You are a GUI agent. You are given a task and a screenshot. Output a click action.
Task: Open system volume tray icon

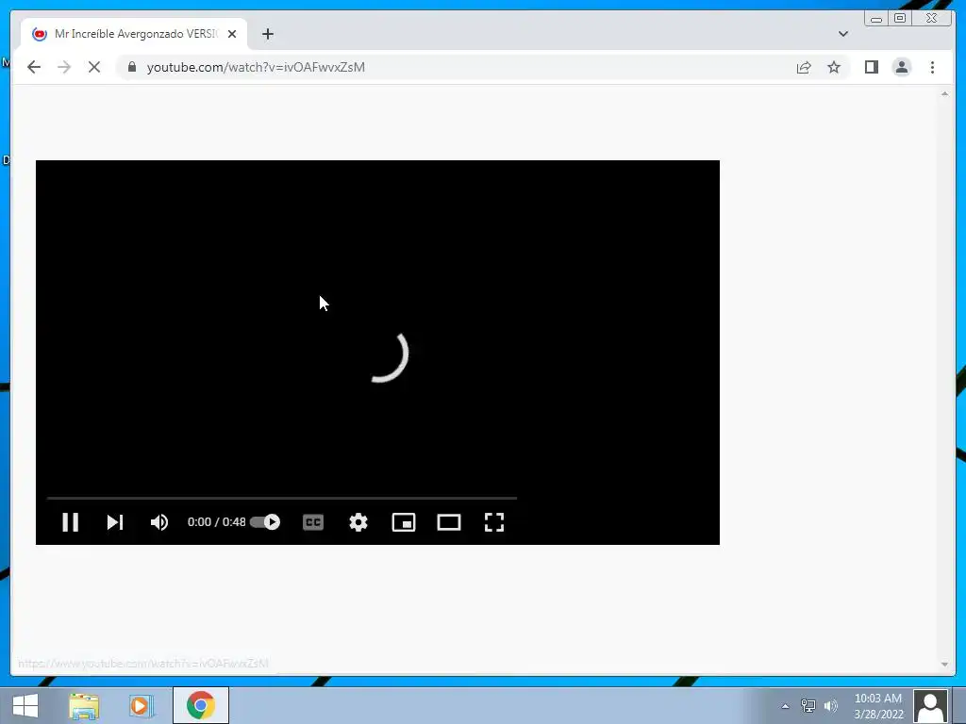[x=830, y=705]
